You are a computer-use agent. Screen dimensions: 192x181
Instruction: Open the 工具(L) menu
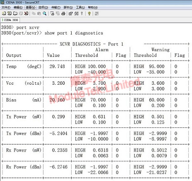80,7
